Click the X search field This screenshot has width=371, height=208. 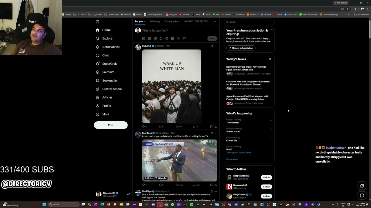[249, 22]
